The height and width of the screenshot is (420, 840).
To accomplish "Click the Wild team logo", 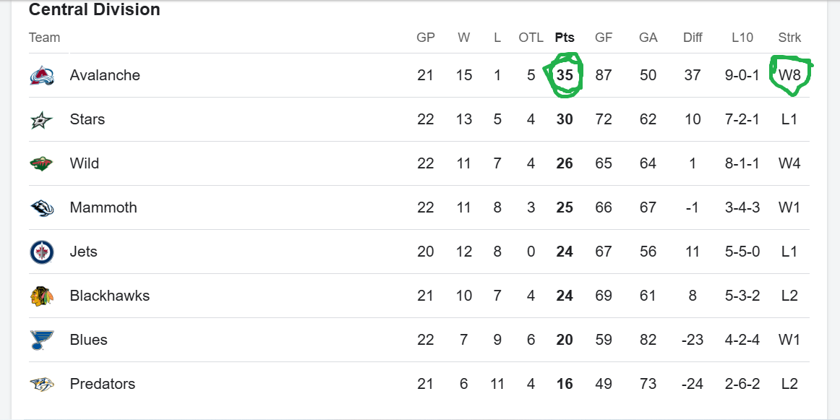I will [42, 163].
